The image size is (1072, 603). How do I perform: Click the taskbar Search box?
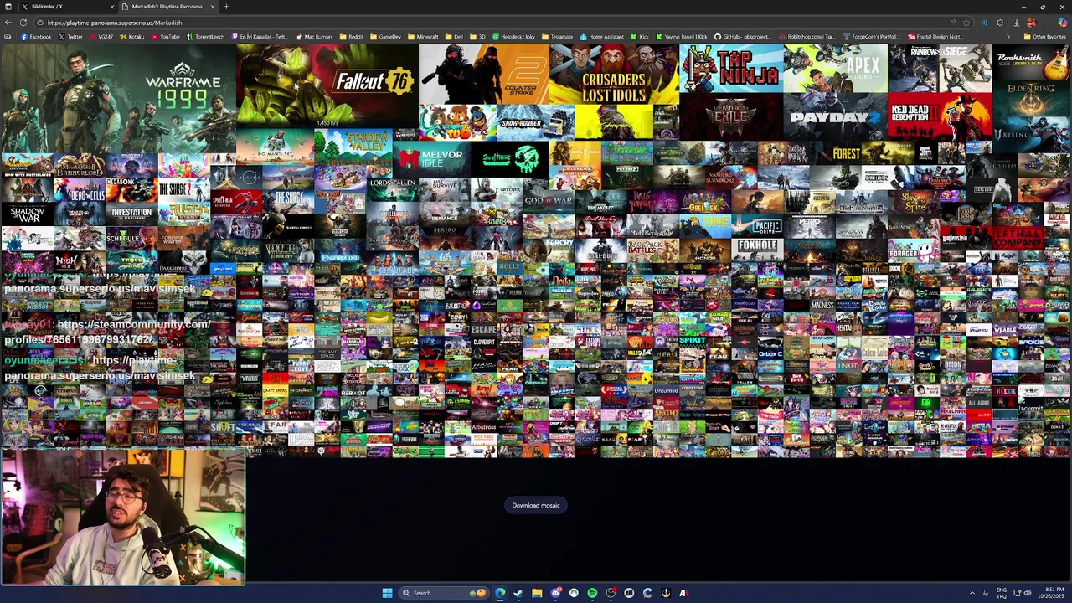point(442,593)
